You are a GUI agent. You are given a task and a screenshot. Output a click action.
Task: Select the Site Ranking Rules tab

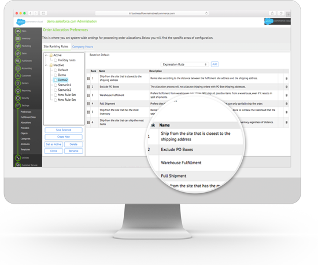pos(56,46)
